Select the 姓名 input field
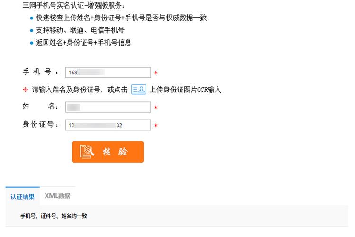 tap(108, 107)
